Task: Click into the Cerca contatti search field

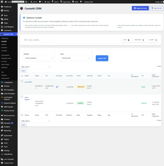Action: point(39,40)
